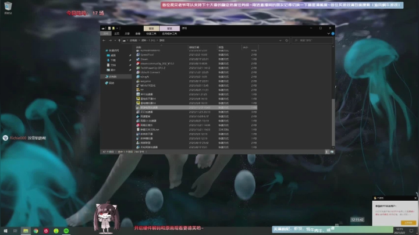Viewport: 419px width, 235px height.
Task: Select the v2rayN shortcut icon
Action: click(138, 77)
